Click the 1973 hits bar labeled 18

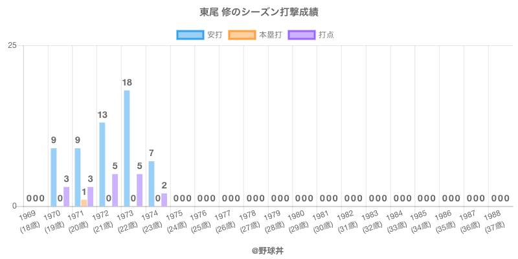pyautogui.click(x=127, y=148)
